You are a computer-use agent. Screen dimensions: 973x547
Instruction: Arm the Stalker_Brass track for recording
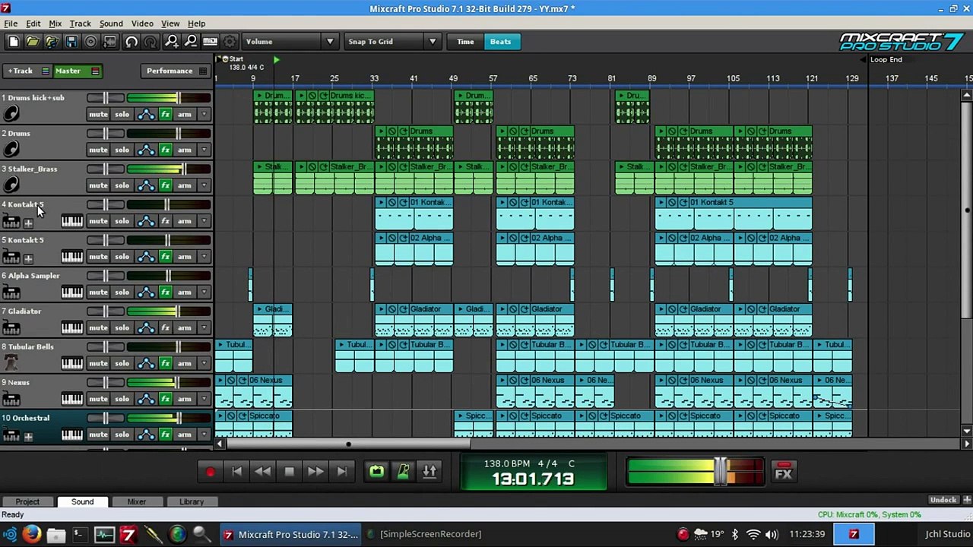[x=184, y=185]
